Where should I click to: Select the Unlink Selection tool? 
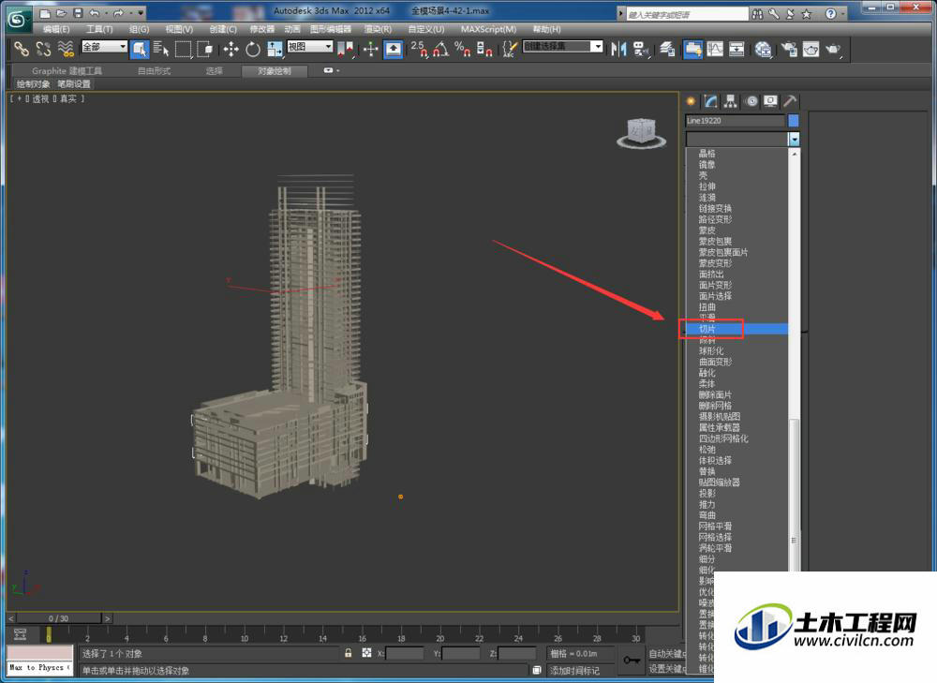click(44, 49)
